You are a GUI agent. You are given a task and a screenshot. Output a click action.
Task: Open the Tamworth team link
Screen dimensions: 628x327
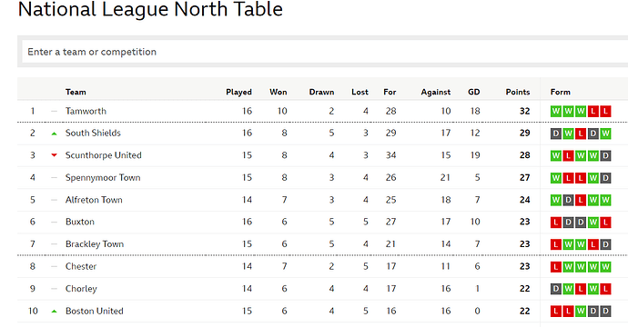pyautogui.click(x=86, y=111)
